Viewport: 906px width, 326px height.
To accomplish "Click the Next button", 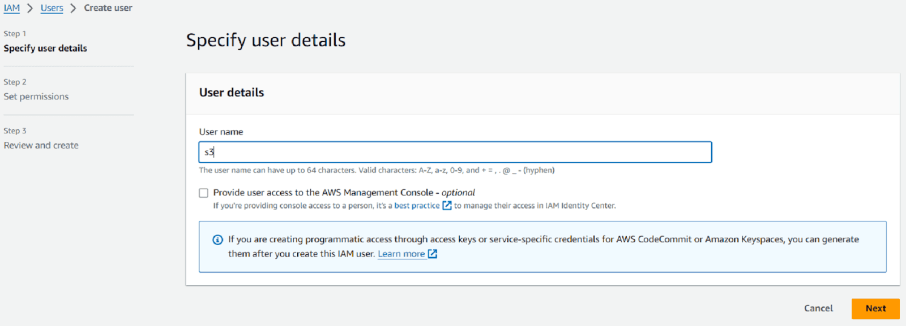I will click(875, 308).
